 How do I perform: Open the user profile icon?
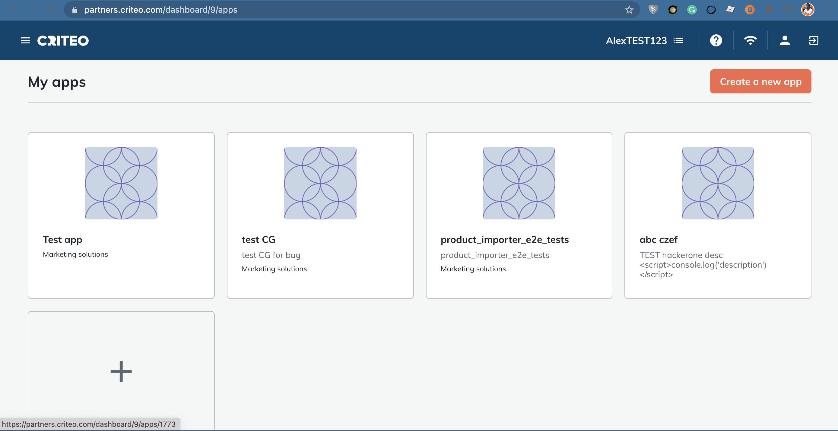pyautogui.click(x=785, y=41)
